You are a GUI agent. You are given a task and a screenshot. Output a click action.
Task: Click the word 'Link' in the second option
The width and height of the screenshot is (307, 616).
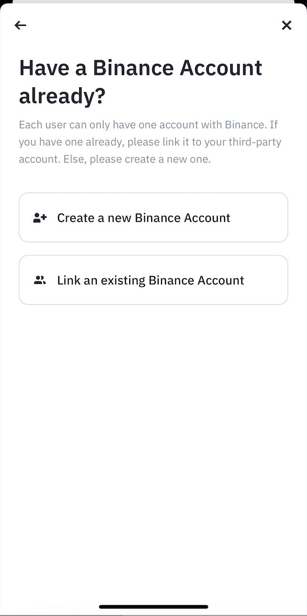click(x=69, y=280)
